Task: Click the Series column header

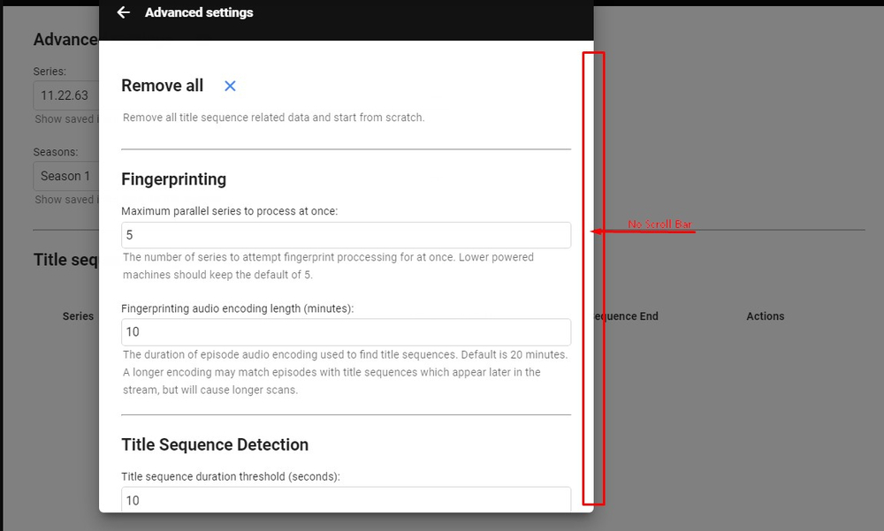Action: click(x=78, y=315)
